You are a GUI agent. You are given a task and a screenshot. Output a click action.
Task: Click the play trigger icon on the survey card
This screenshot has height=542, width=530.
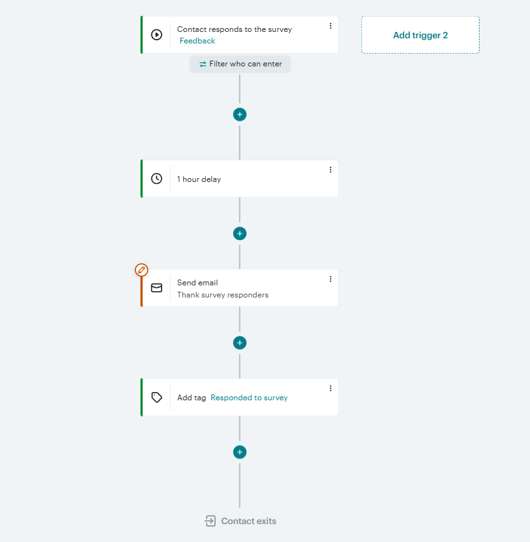156,35
